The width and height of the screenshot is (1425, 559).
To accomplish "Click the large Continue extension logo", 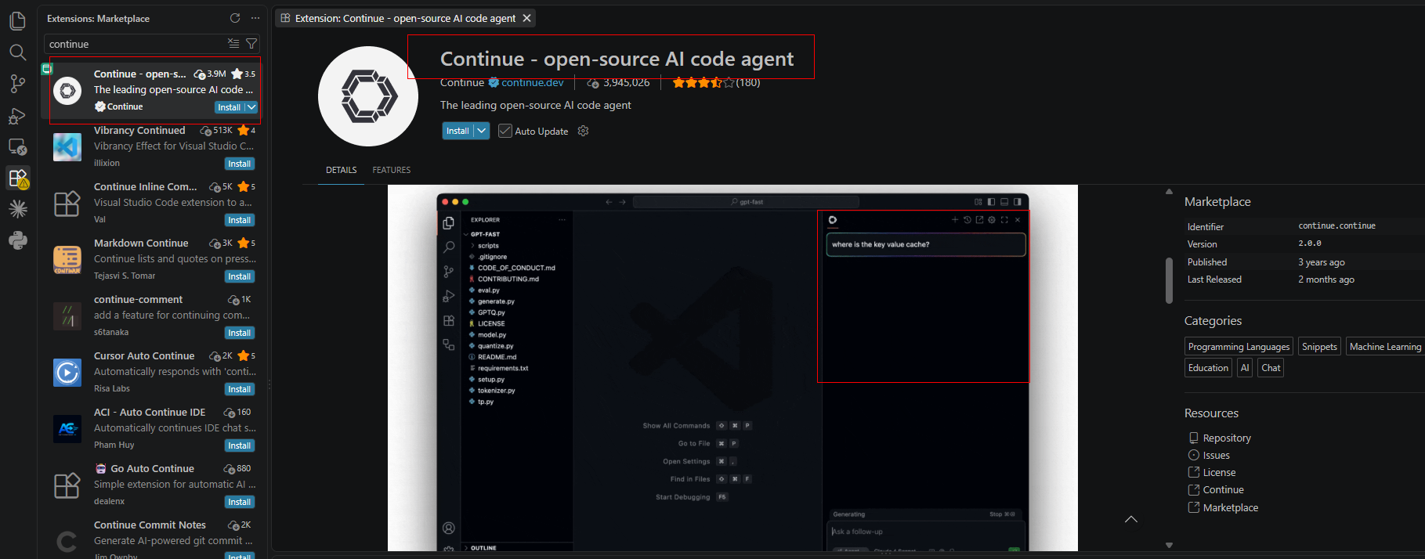I will pos(369,96).
